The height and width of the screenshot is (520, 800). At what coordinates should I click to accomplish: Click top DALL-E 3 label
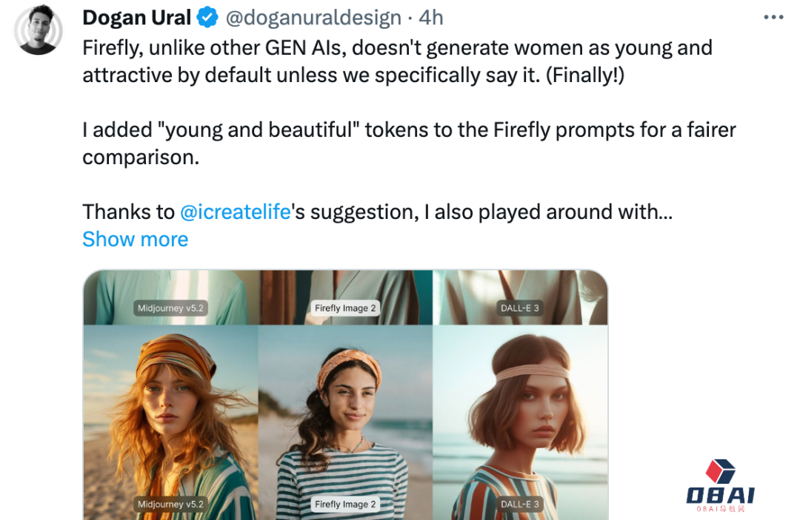520,308
